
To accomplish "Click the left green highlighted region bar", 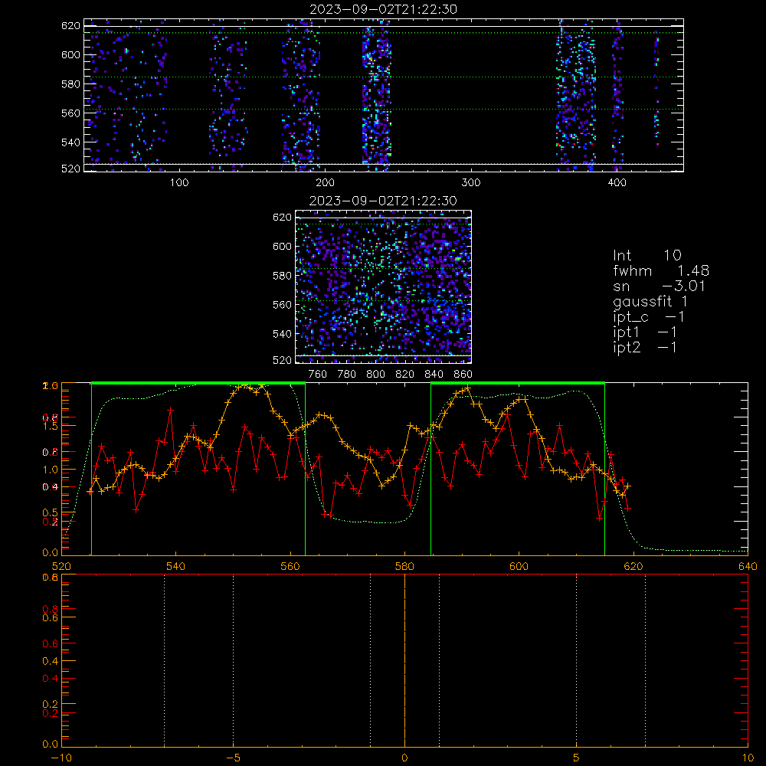I will tap(198, 384).
